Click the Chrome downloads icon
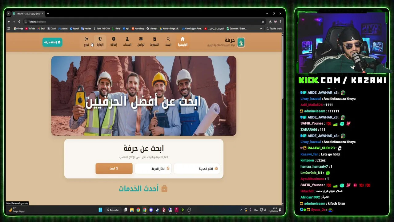 [x=270, y=22]
